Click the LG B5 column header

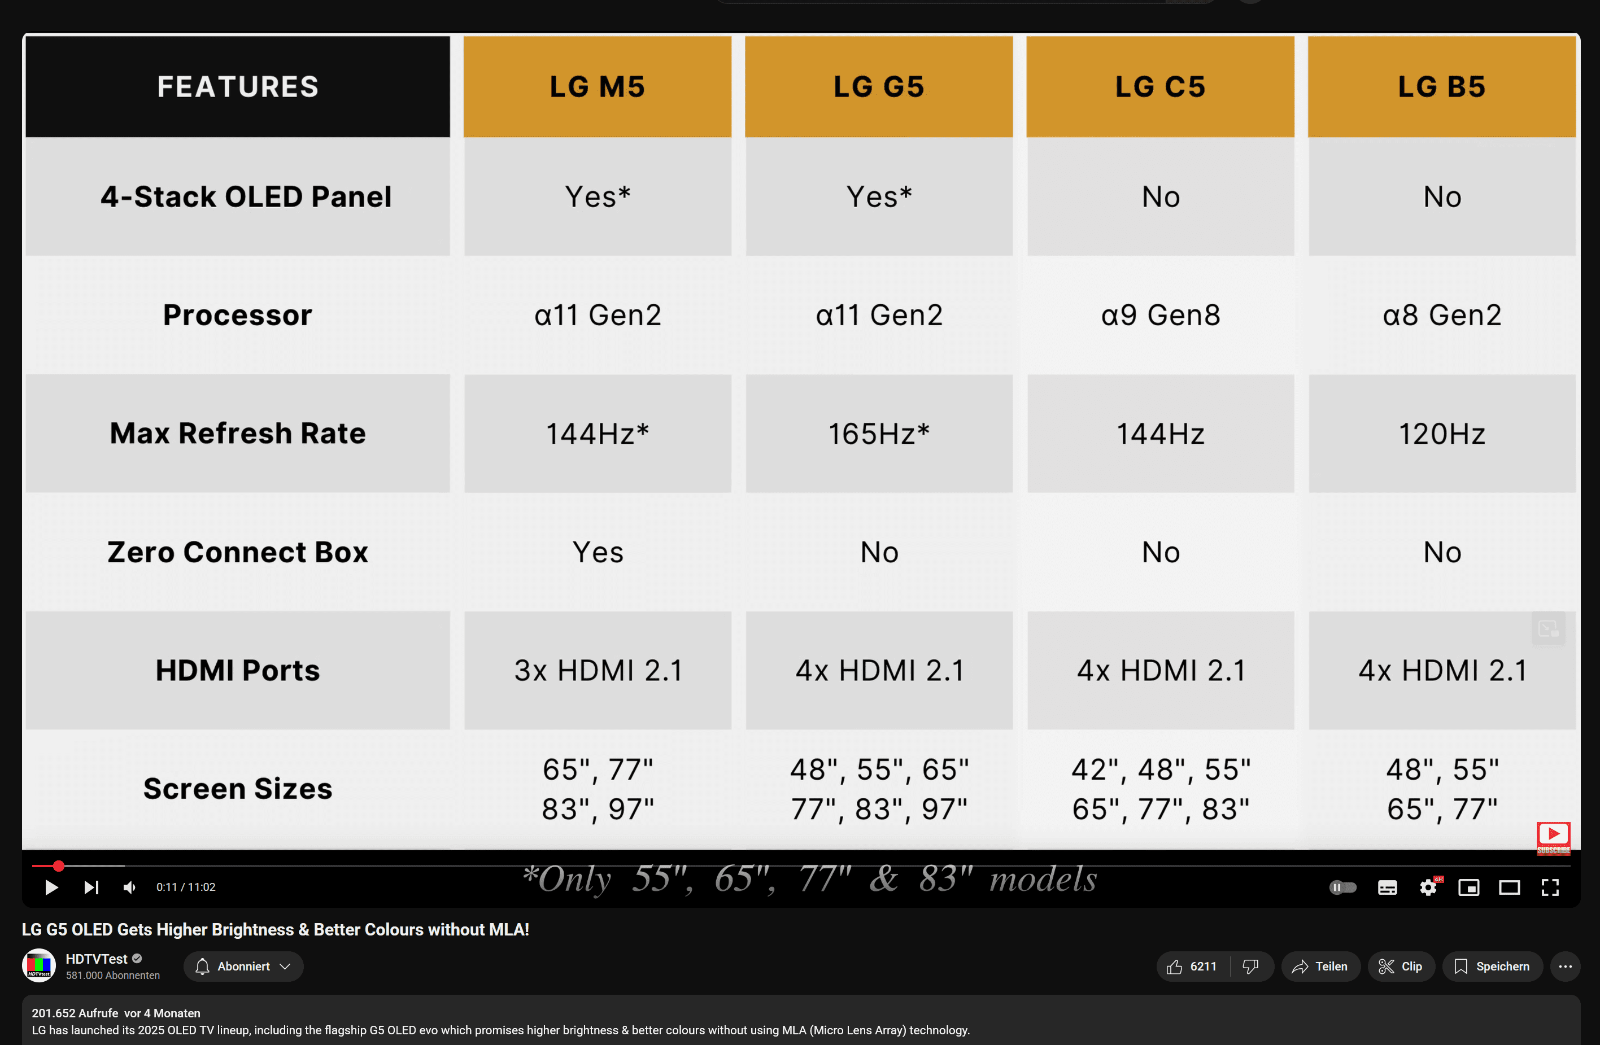tap(1441, 86)
